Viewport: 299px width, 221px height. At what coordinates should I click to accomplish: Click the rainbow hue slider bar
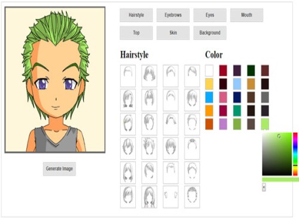pyautogui.click(x=295, y=154)
